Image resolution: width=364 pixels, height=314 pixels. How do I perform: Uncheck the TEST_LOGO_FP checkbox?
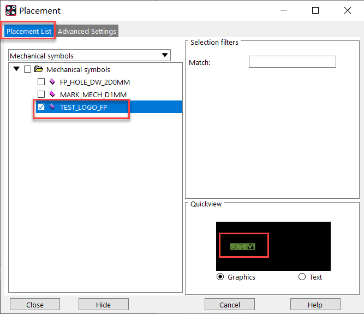pos(41,107)
